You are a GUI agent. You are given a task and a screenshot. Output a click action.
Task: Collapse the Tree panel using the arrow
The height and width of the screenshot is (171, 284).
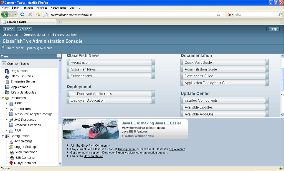pyautogui.click(x=59, y=56)
